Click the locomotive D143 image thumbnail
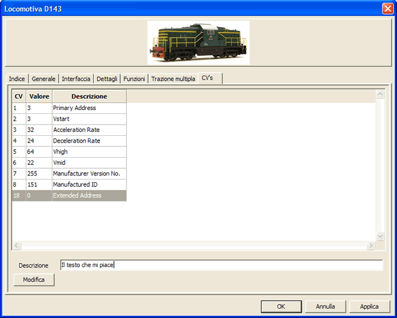This screenshot has height=318, width=397. pos(198,42)
